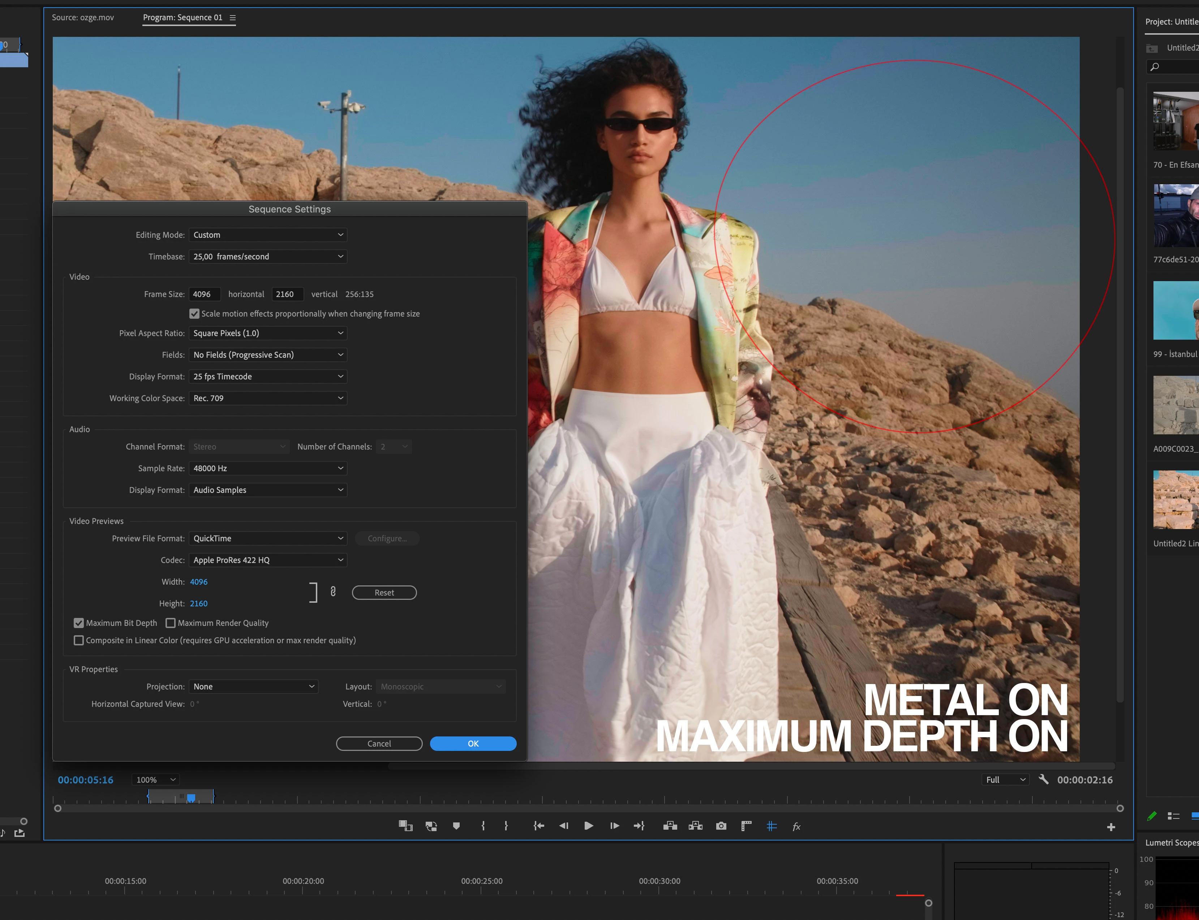Open the Working Color Space dropdown
This screenshot has height=920, width=1199.
tap(268, 398)
